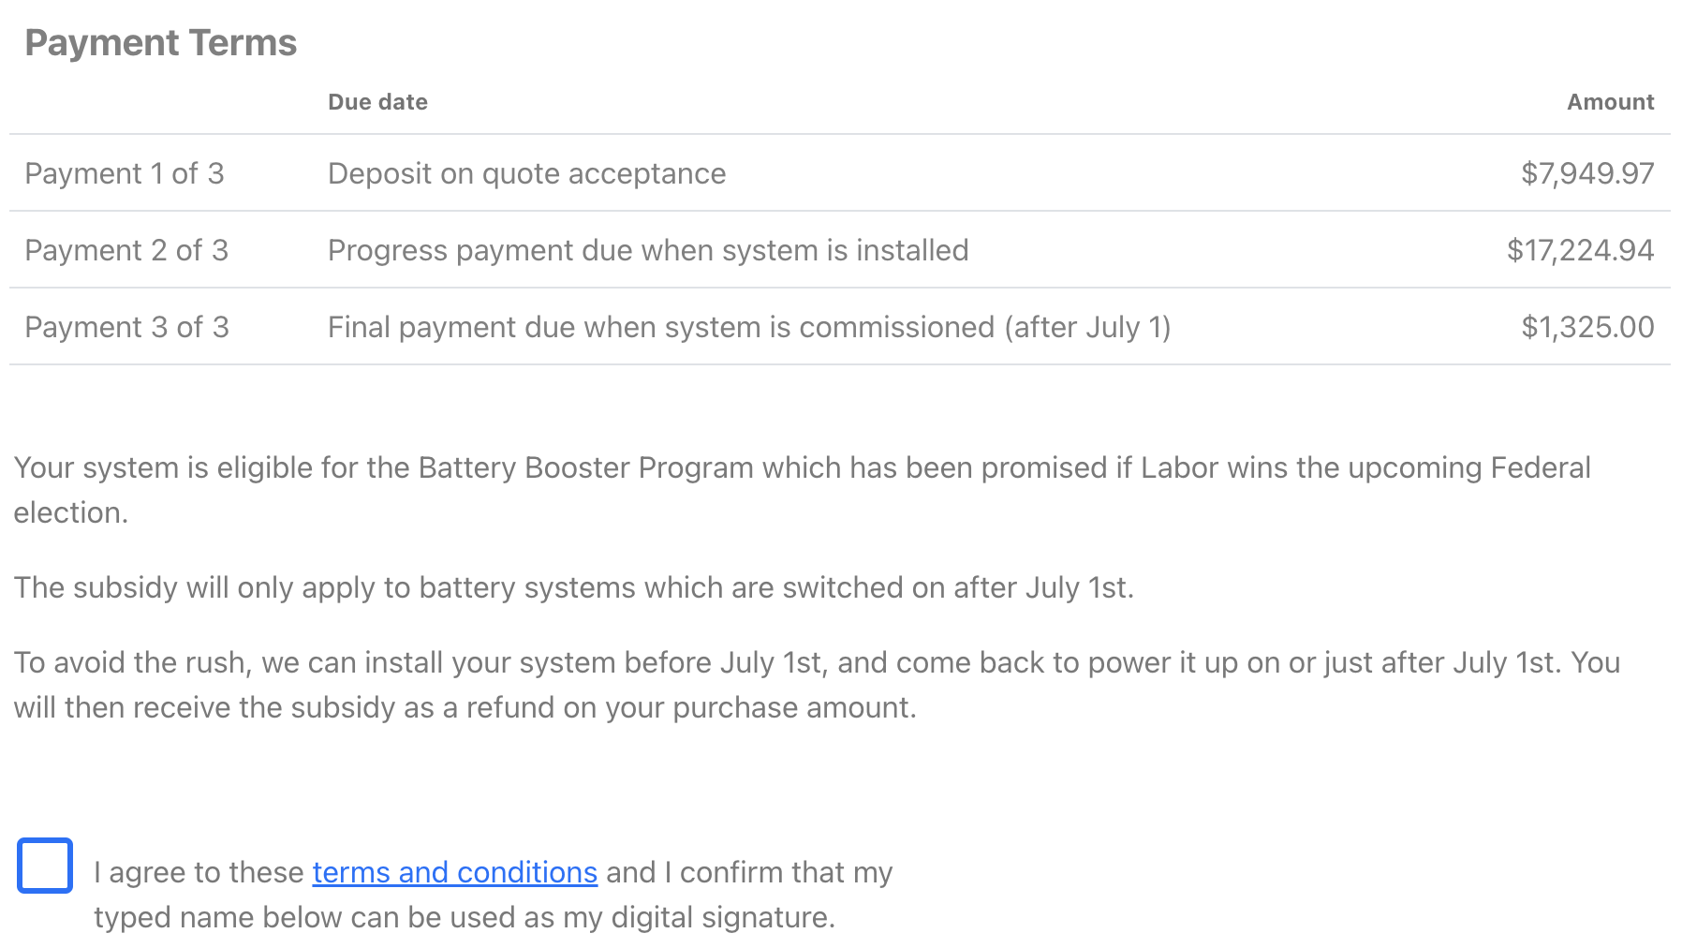
Task: Click 'Progress payment due when system is installed'
Action: (x=648, y=250)
